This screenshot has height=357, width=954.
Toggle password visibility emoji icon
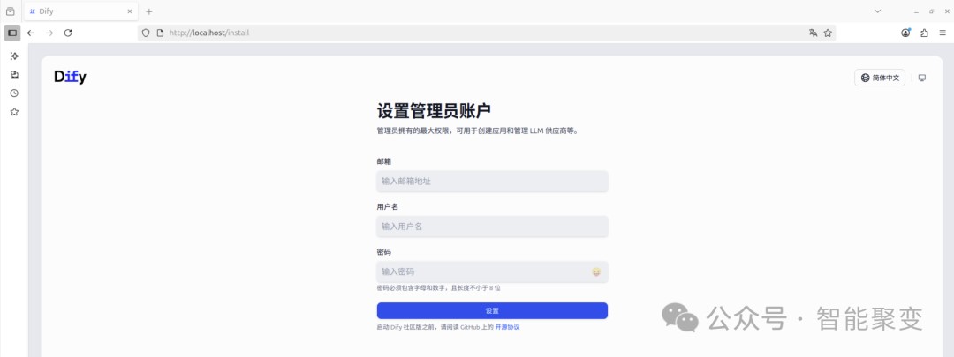click(x=596, y=272)
